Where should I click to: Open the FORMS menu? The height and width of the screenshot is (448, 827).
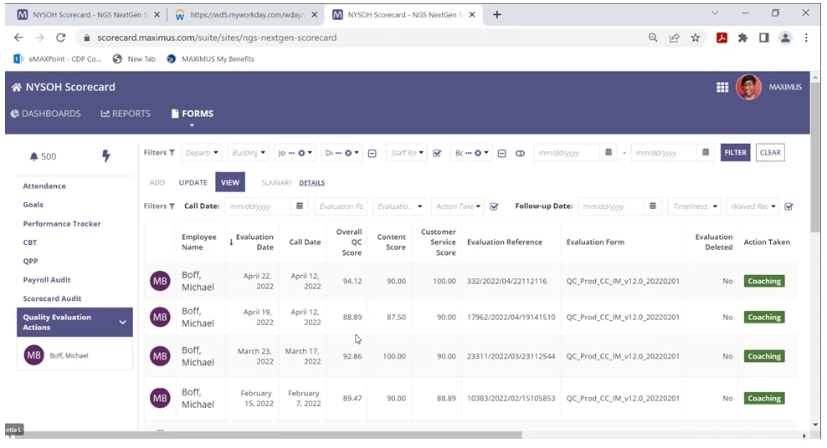(x=193, y=114)
